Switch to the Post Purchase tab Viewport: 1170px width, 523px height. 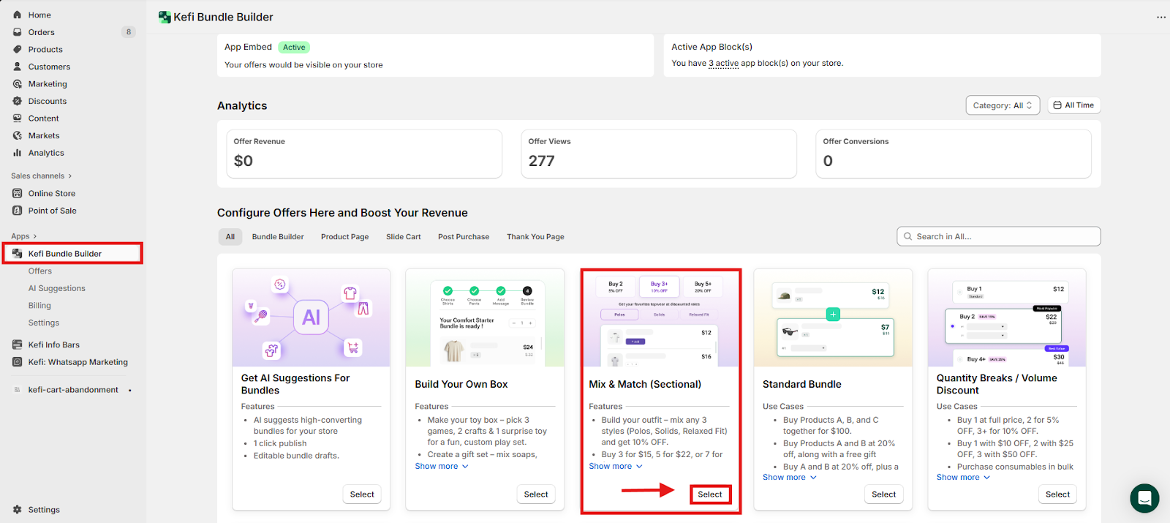tap(463, 237)
